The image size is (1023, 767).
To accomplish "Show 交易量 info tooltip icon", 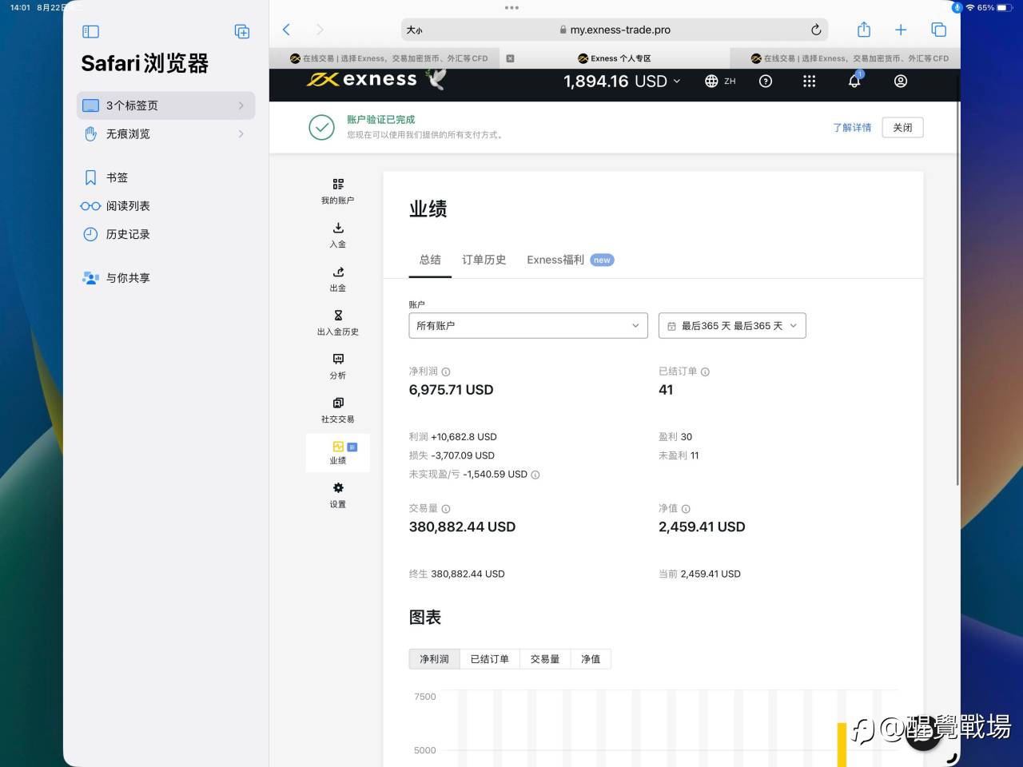I will click(446, 509).
